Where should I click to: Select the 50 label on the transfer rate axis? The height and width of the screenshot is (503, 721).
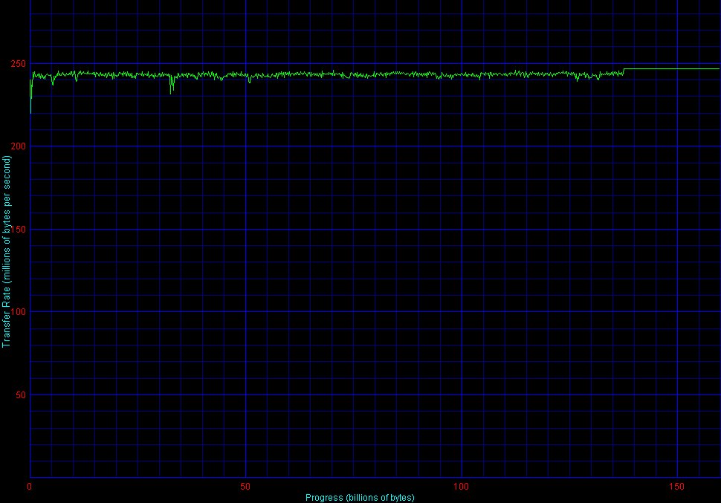click(21, 395)
